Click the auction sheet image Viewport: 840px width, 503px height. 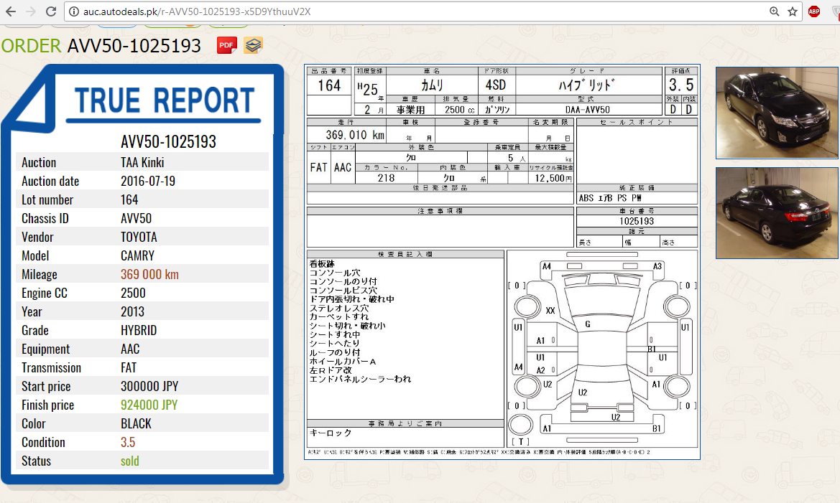[502, 262]
